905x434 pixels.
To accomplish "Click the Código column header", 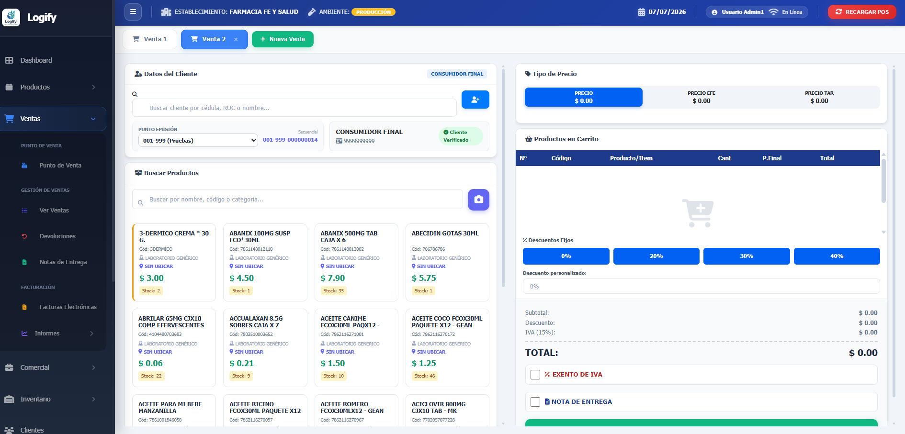I will point(561,158).
